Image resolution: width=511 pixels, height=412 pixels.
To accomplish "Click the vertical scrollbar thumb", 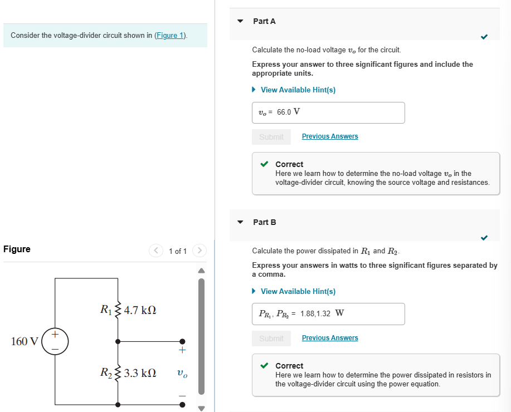I will pyautogui.click(x=201, y=334).
